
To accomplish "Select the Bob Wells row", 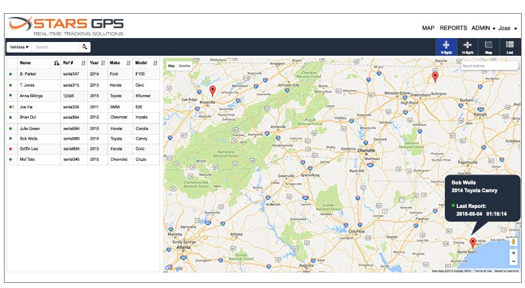I will pyautogui.click(x=83, y=138).
